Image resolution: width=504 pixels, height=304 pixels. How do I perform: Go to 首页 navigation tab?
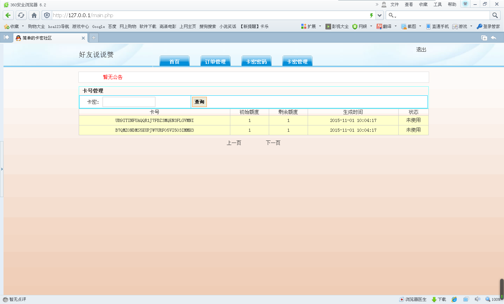174,61
